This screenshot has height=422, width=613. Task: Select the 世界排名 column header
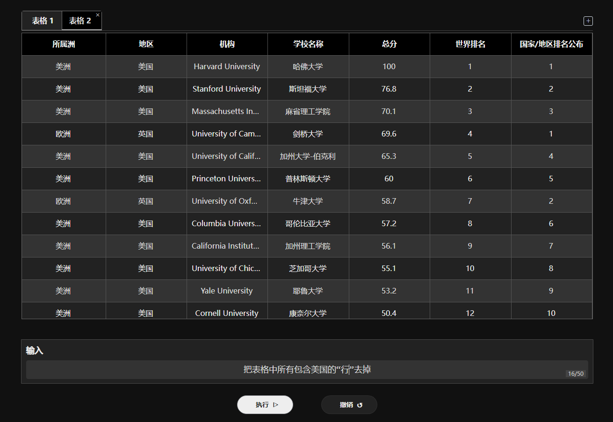pos(470,44)
